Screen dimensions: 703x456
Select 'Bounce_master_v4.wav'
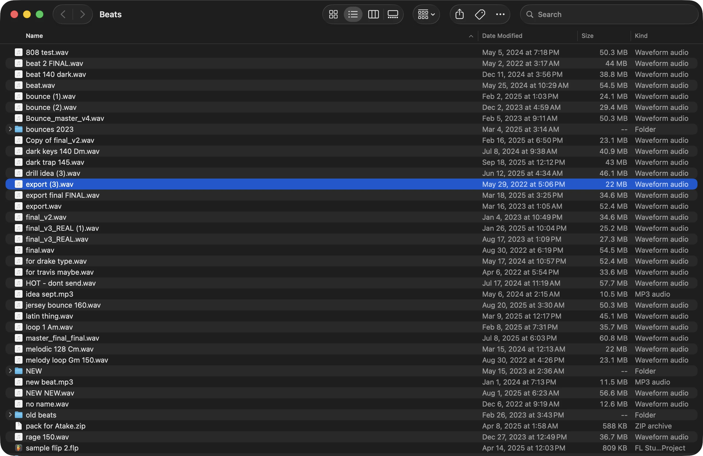351,118
